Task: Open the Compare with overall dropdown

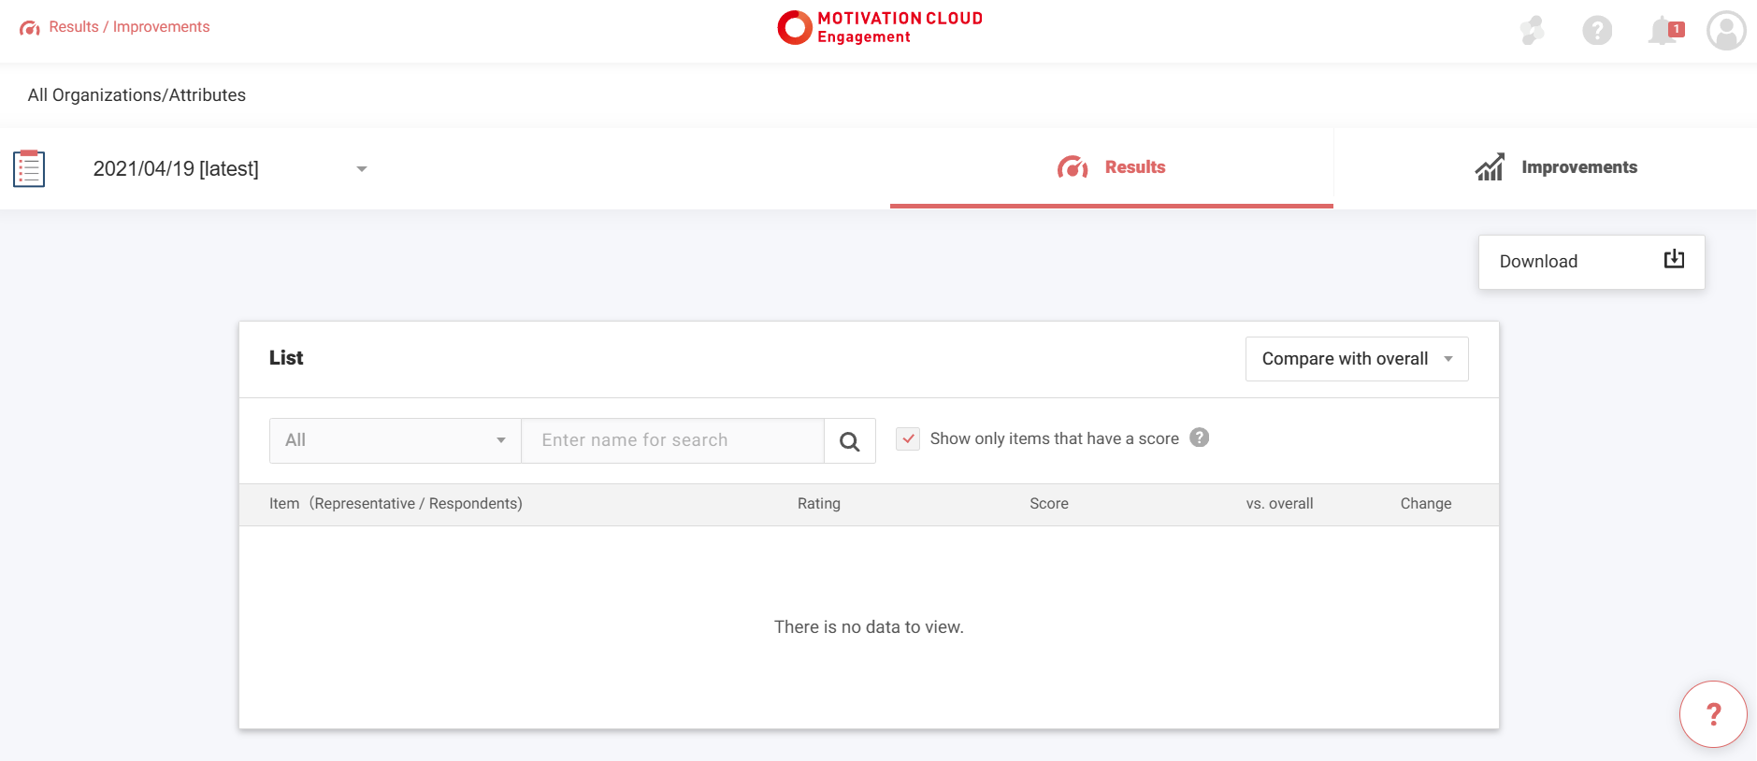Action: tap(1356, 359)
